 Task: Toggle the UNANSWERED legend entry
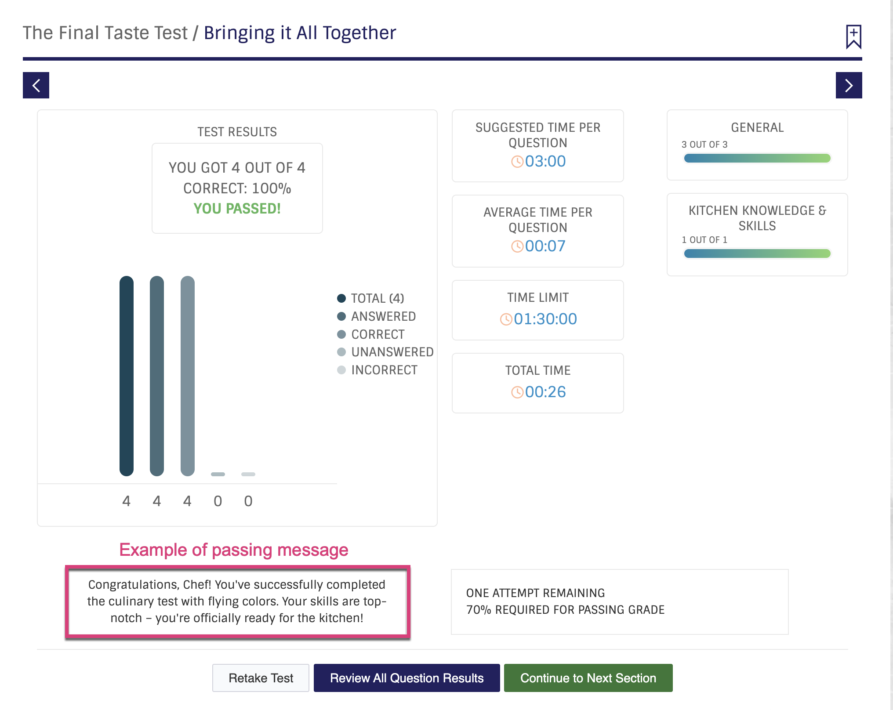coord(385,352)
